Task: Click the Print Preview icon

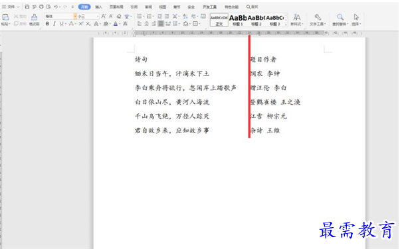Action: (x=49, y=7)
